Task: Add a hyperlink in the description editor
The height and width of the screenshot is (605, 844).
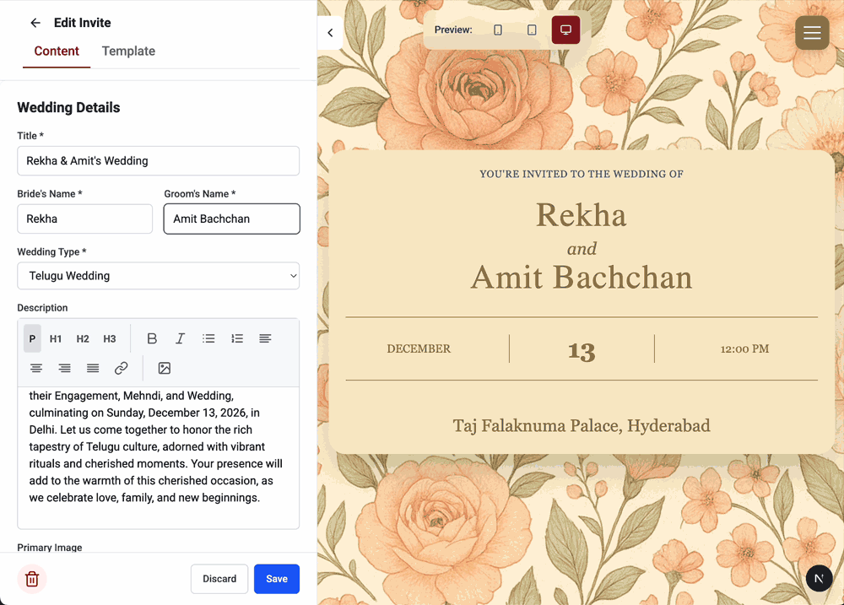Action: coord(121,368)
